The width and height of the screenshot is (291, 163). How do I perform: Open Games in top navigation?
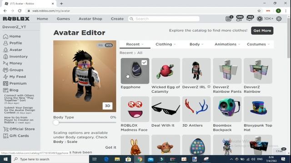point(63,19)
